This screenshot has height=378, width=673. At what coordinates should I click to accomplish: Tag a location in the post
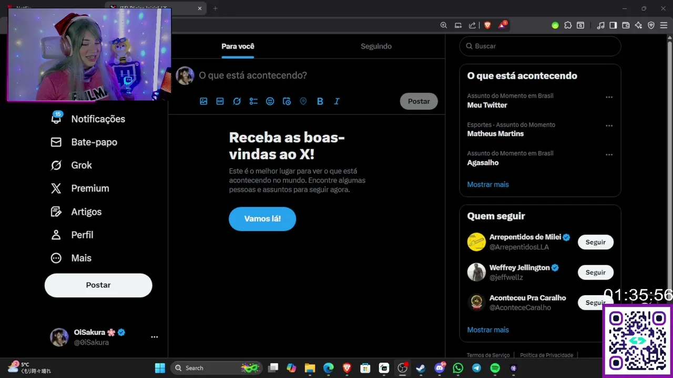coord(303,101)
